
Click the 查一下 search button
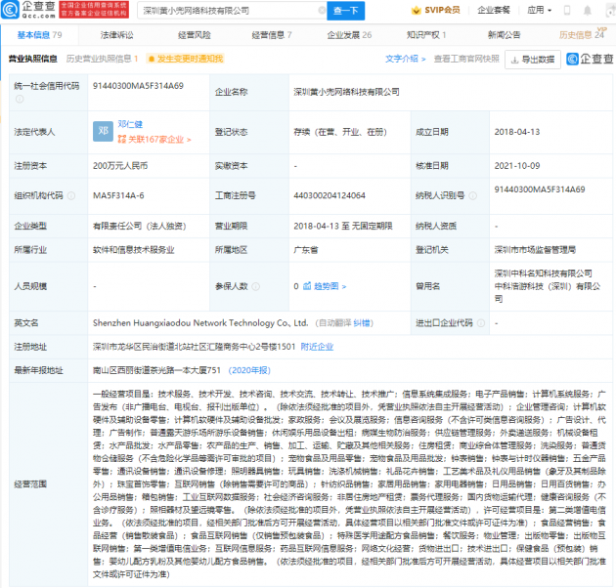pos(346,11)
